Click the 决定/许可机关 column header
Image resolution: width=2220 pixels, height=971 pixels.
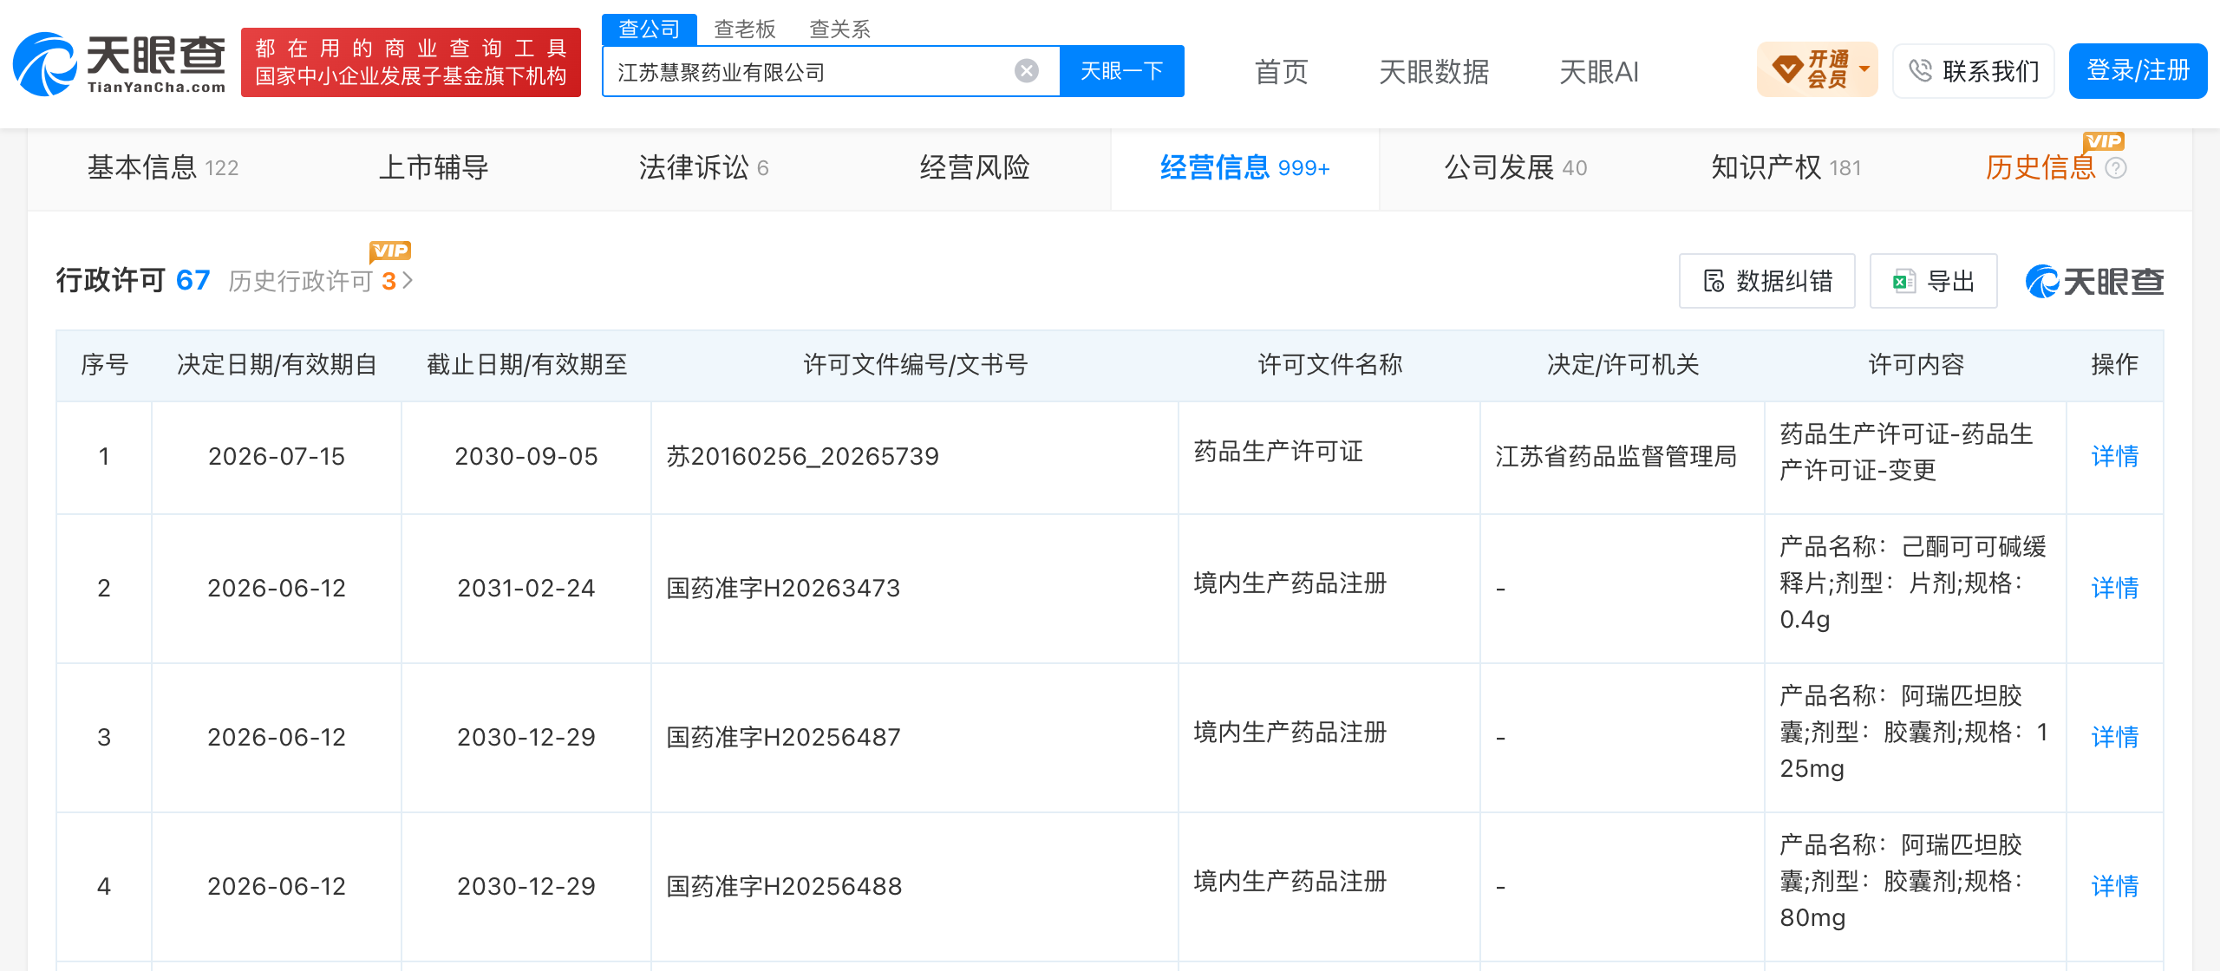coord(1623,364)
